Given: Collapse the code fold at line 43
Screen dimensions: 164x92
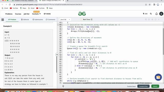Looking at the screenshot, I should pyautogui.click(x=62, y=22).
